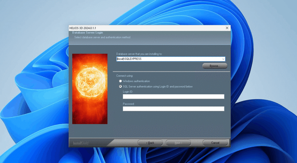This screenshot has width=297, height=163.
Task: Click the 'Login ID:' label
Action: point(128,92)
